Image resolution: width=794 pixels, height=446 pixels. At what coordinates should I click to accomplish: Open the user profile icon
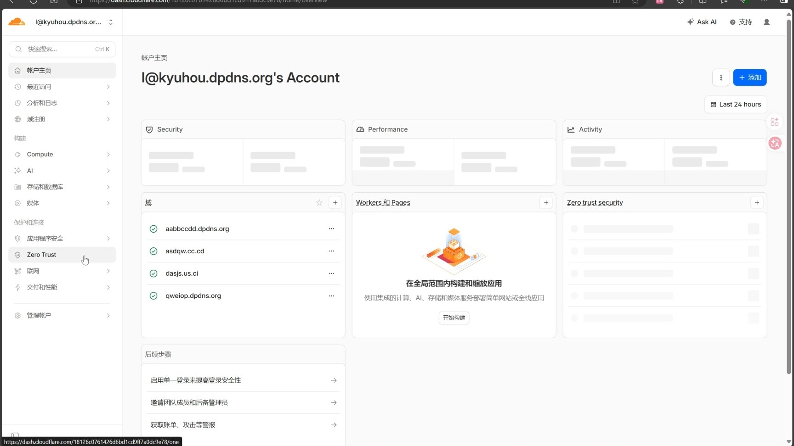click(x=766, y=22)
